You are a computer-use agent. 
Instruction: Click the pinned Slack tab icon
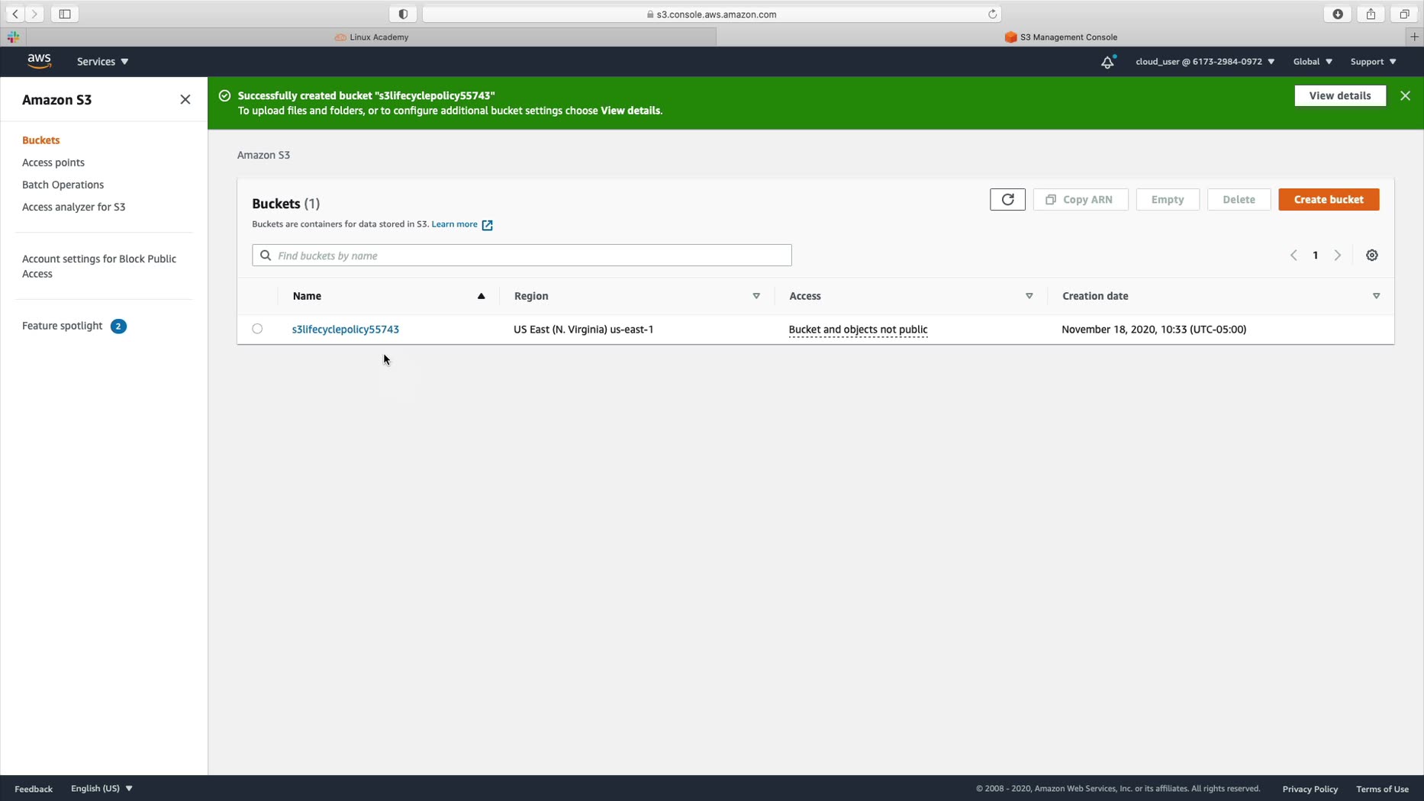(x=13, y=37)
